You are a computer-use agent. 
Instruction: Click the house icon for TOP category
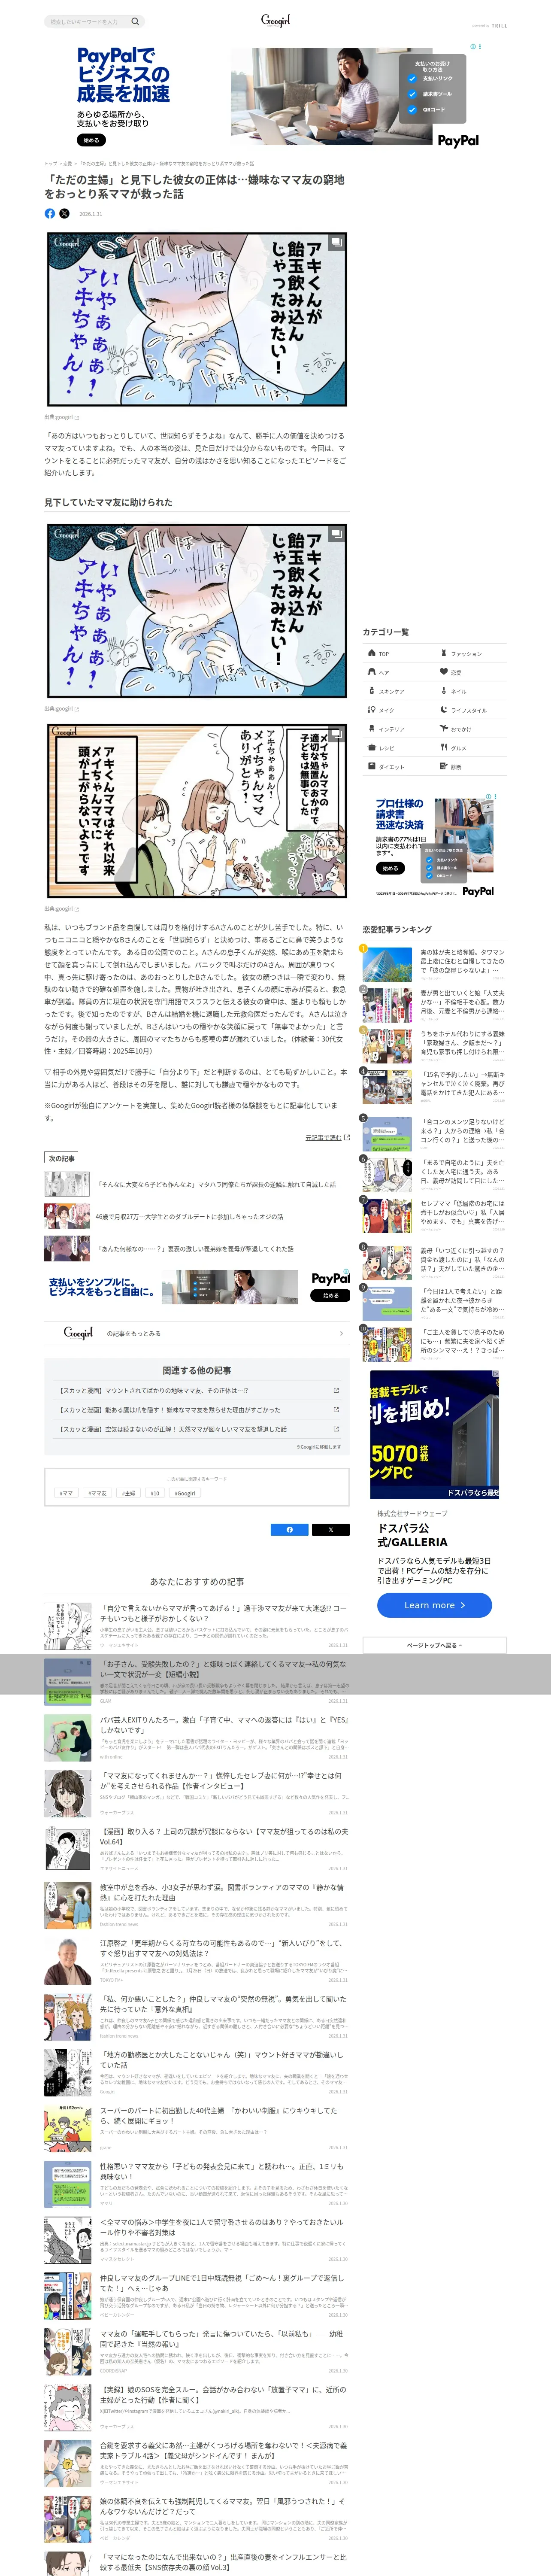(372, 653)
